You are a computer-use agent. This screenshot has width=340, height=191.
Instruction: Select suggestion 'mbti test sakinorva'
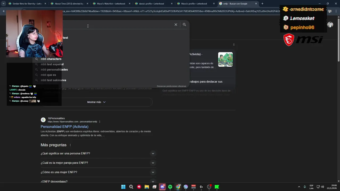click(53, 80)
